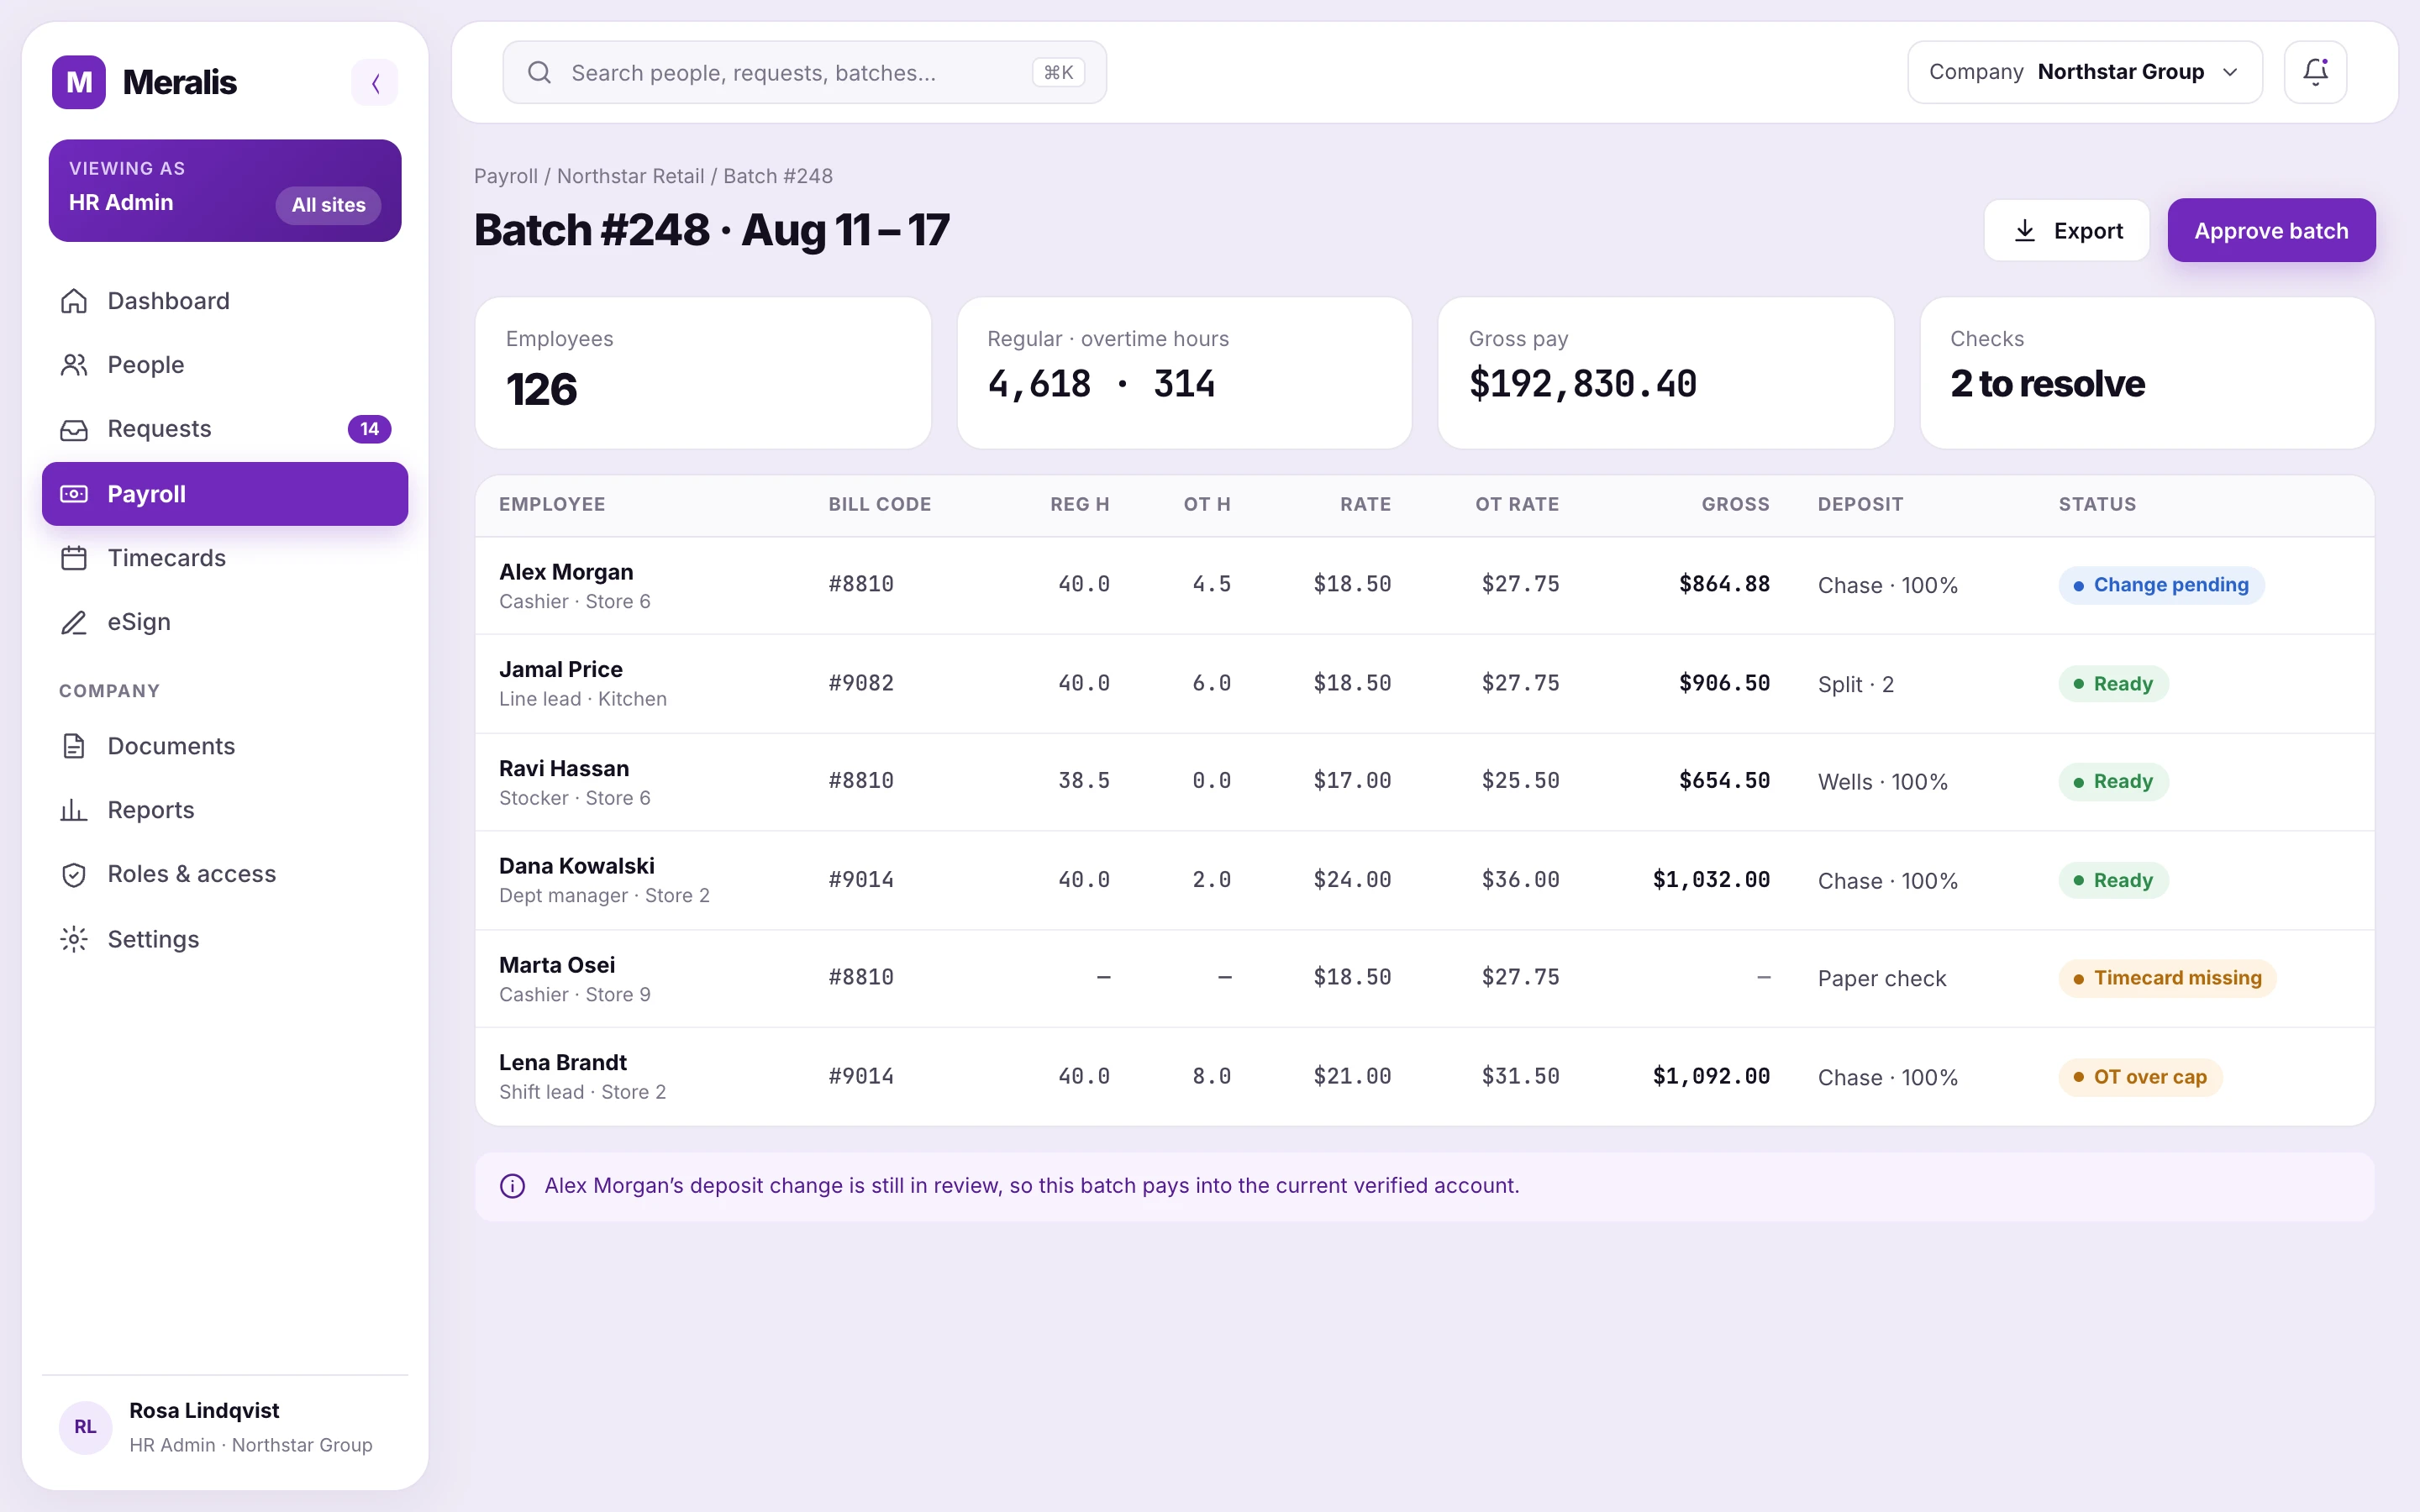Click the 14 badge next to Requests
Screen dimensions: 2420x1512
pyautogui.click(x=369, y=429)
